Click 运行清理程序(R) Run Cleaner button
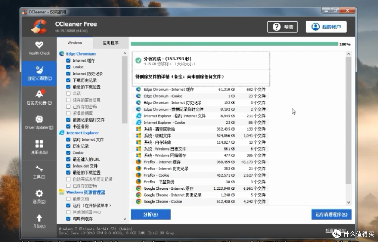 pyautogui.click(x=331, y=214)
